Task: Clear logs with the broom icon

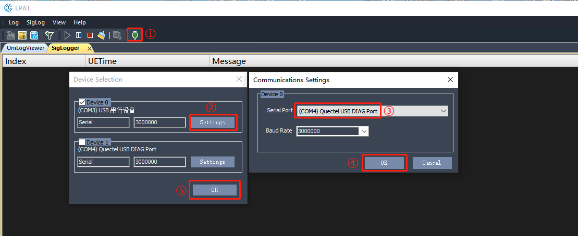Action: click(x=102, y=35)
